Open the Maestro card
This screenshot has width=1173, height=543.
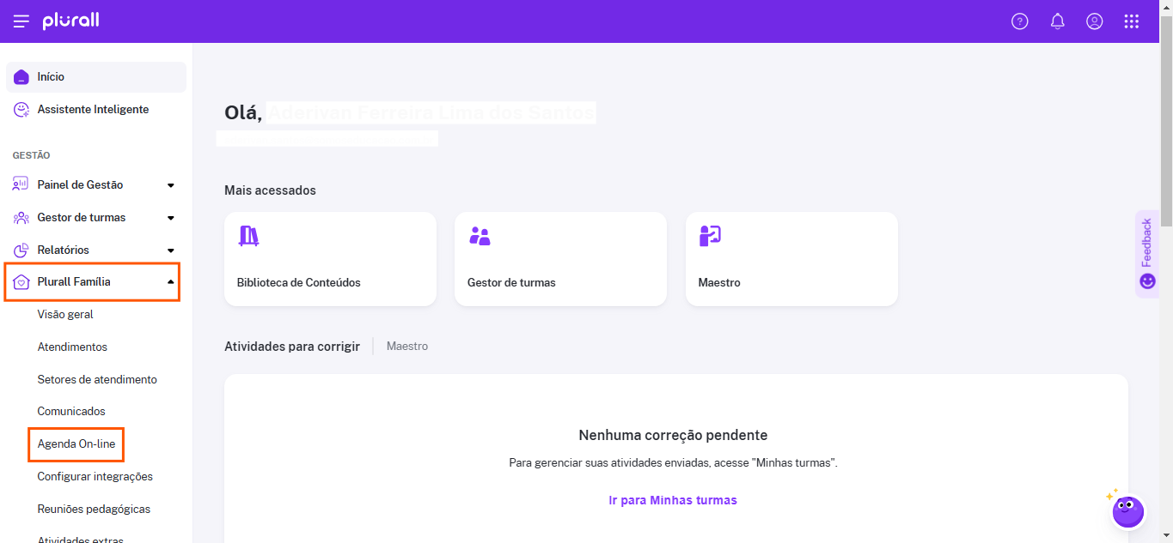coord(791,259)
